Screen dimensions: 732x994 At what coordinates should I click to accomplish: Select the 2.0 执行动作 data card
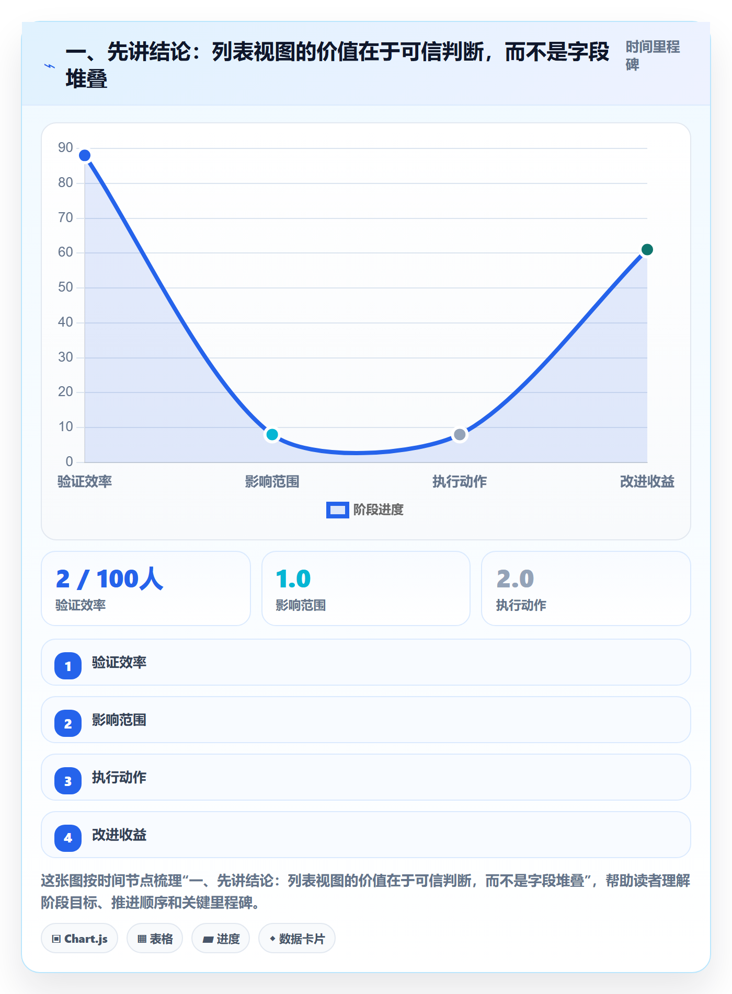click(586, 588)
